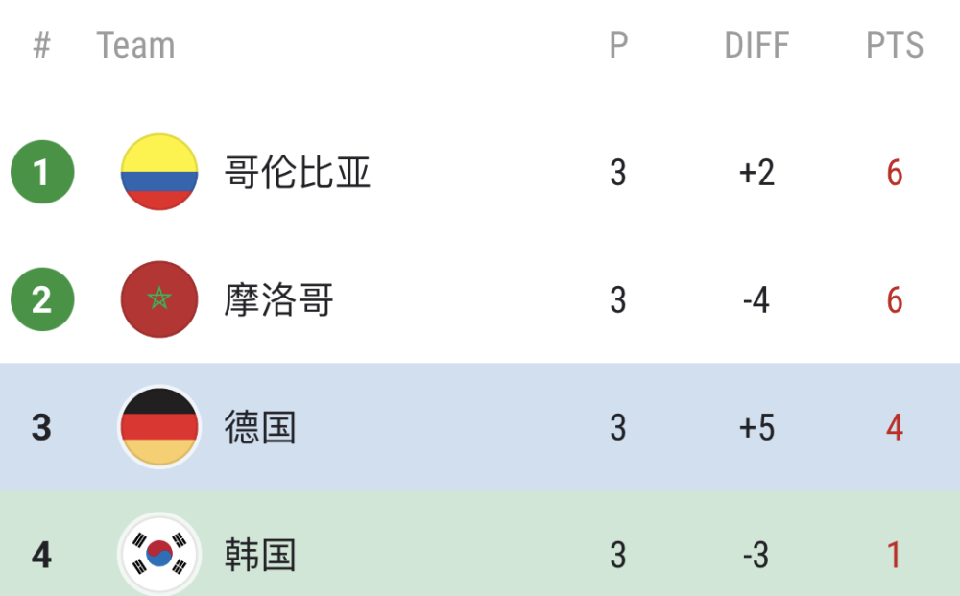Click the green rank 2 badge
The image size is (960, 596).
point(41,300)
